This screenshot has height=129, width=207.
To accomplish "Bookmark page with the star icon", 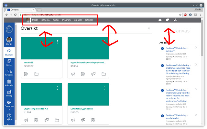I will click(180, 15).
